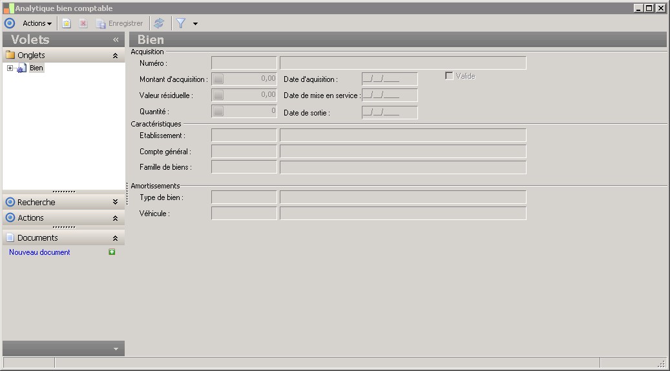Click the Numéro code field

click(244, 63)
